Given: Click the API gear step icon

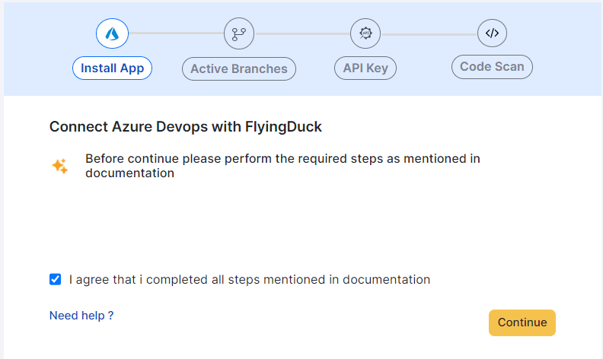Looking at the screenshot, I should click(x=365, y=33).
